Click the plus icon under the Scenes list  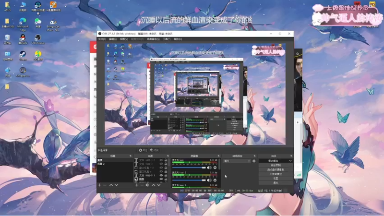[100, 185]
